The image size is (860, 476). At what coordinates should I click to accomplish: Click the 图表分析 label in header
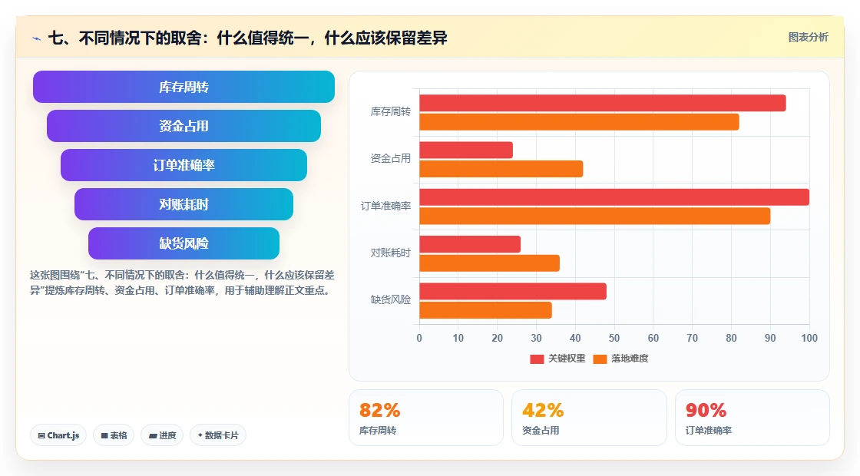pos(808,38)
